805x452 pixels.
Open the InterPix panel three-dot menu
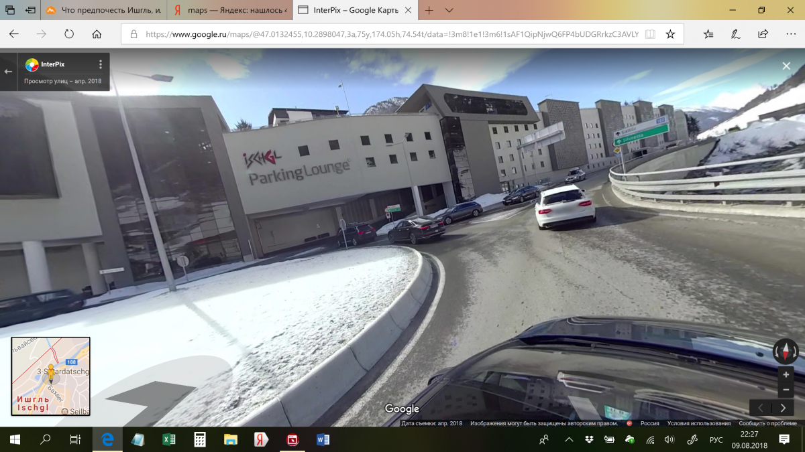click(x=101, y=65)
